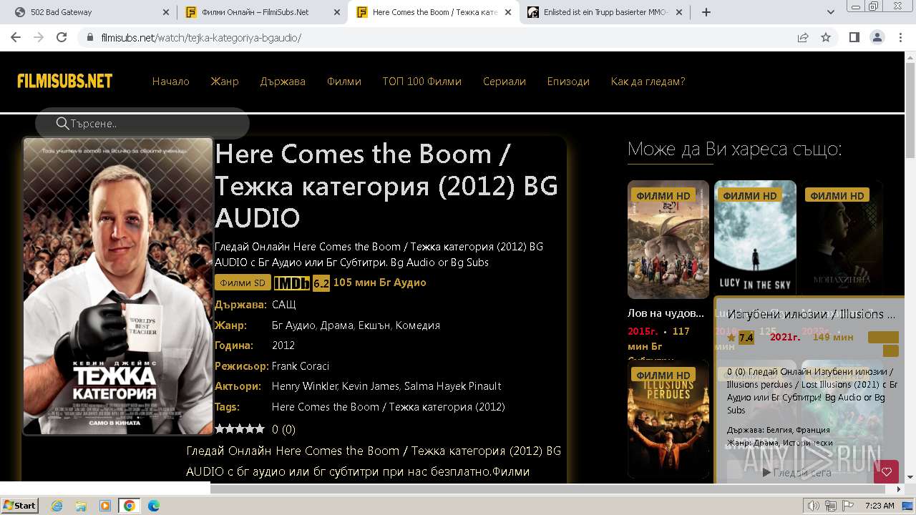
Task: Click the FILMISUBS.NET site logo
Action: click(x=65, y=81)
